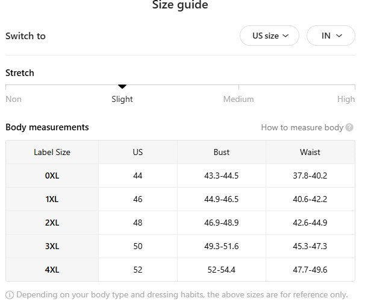Select the Slight stretch label

click(122, 99)
